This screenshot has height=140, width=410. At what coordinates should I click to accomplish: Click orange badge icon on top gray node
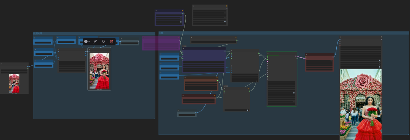tap(226, 6)
